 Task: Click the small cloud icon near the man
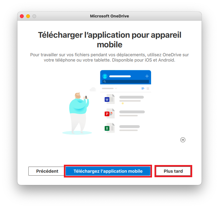93,89
